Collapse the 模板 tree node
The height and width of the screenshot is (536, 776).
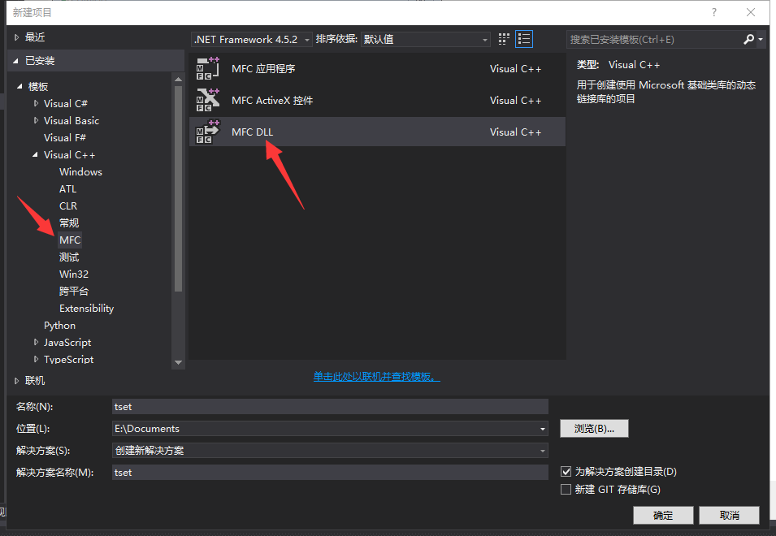pyautogui.click(x=20, y=87)
